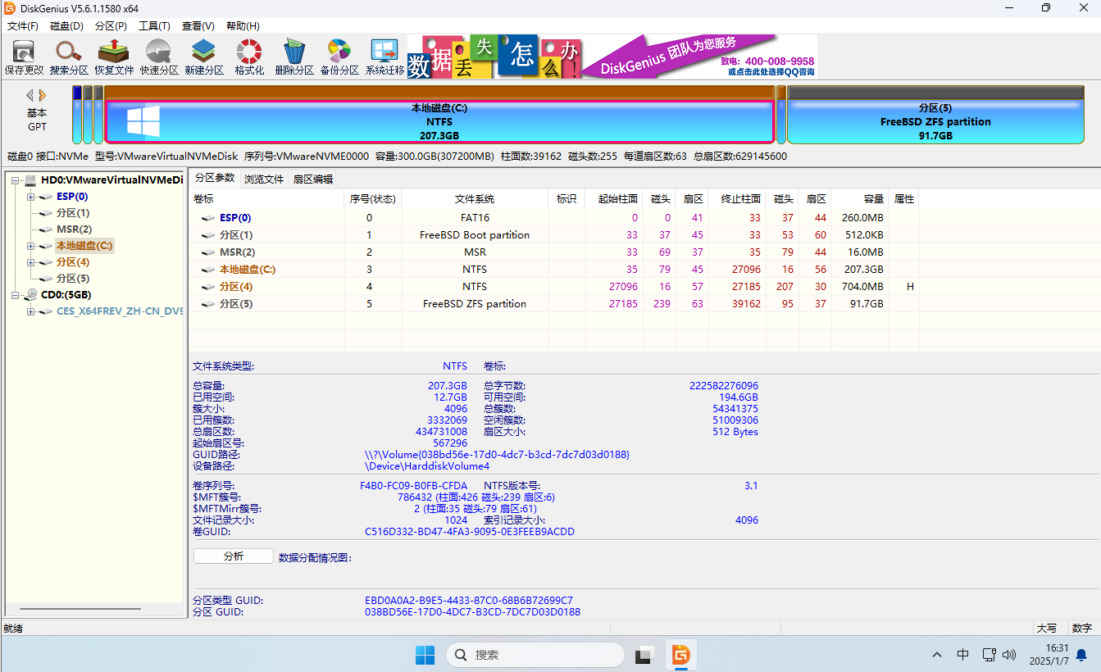Viewport: 1101px width, 672px height.
Task: Open the 工具(T) menu
Action: coord(155,26)
